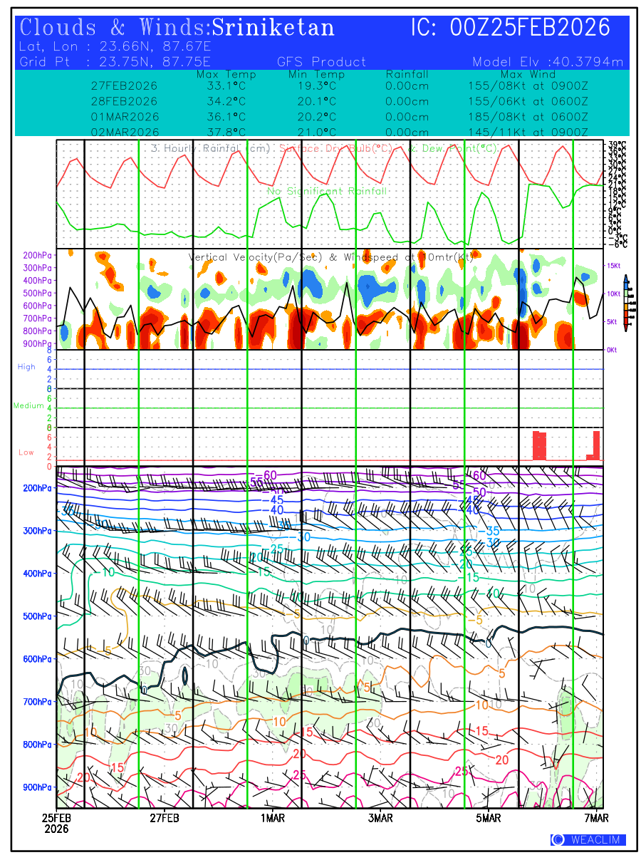Image resolution: width=641 pixels, height=855 pixels.
Task: Click the Low cloud panel label
Action: click(26, 452)
